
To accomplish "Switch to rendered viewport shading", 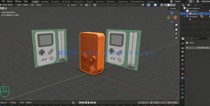I will click(174, 5).
